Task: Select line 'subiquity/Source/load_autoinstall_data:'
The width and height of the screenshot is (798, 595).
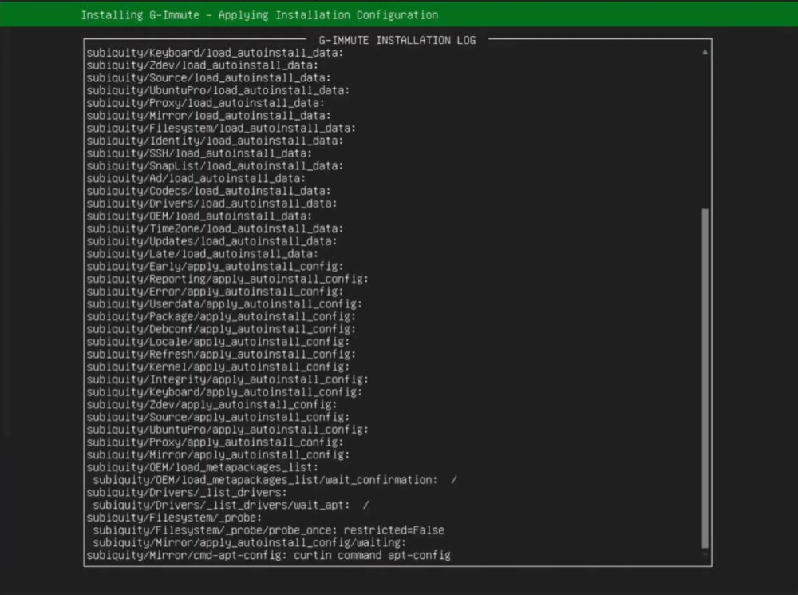Action: point(208,78)
